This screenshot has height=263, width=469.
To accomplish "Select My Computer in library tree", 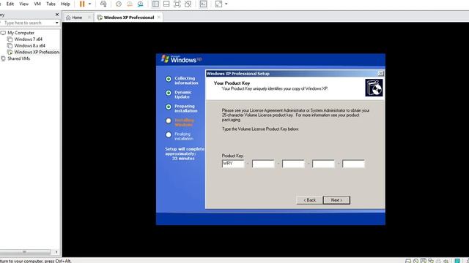I will [x=21, y=33].
